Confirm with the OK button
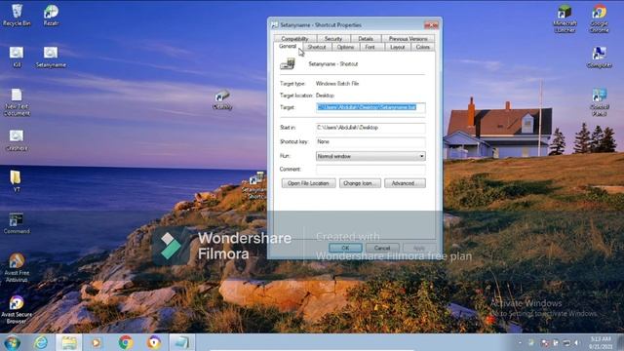The image size is (624, 351). click(x=345, y=248)
